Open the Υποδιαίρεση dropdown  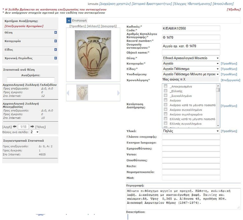tap(191, 74)
